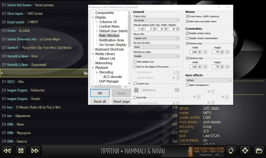Enable Alpha transparency option
The image size is (266, 158).
tap(187, 85)
